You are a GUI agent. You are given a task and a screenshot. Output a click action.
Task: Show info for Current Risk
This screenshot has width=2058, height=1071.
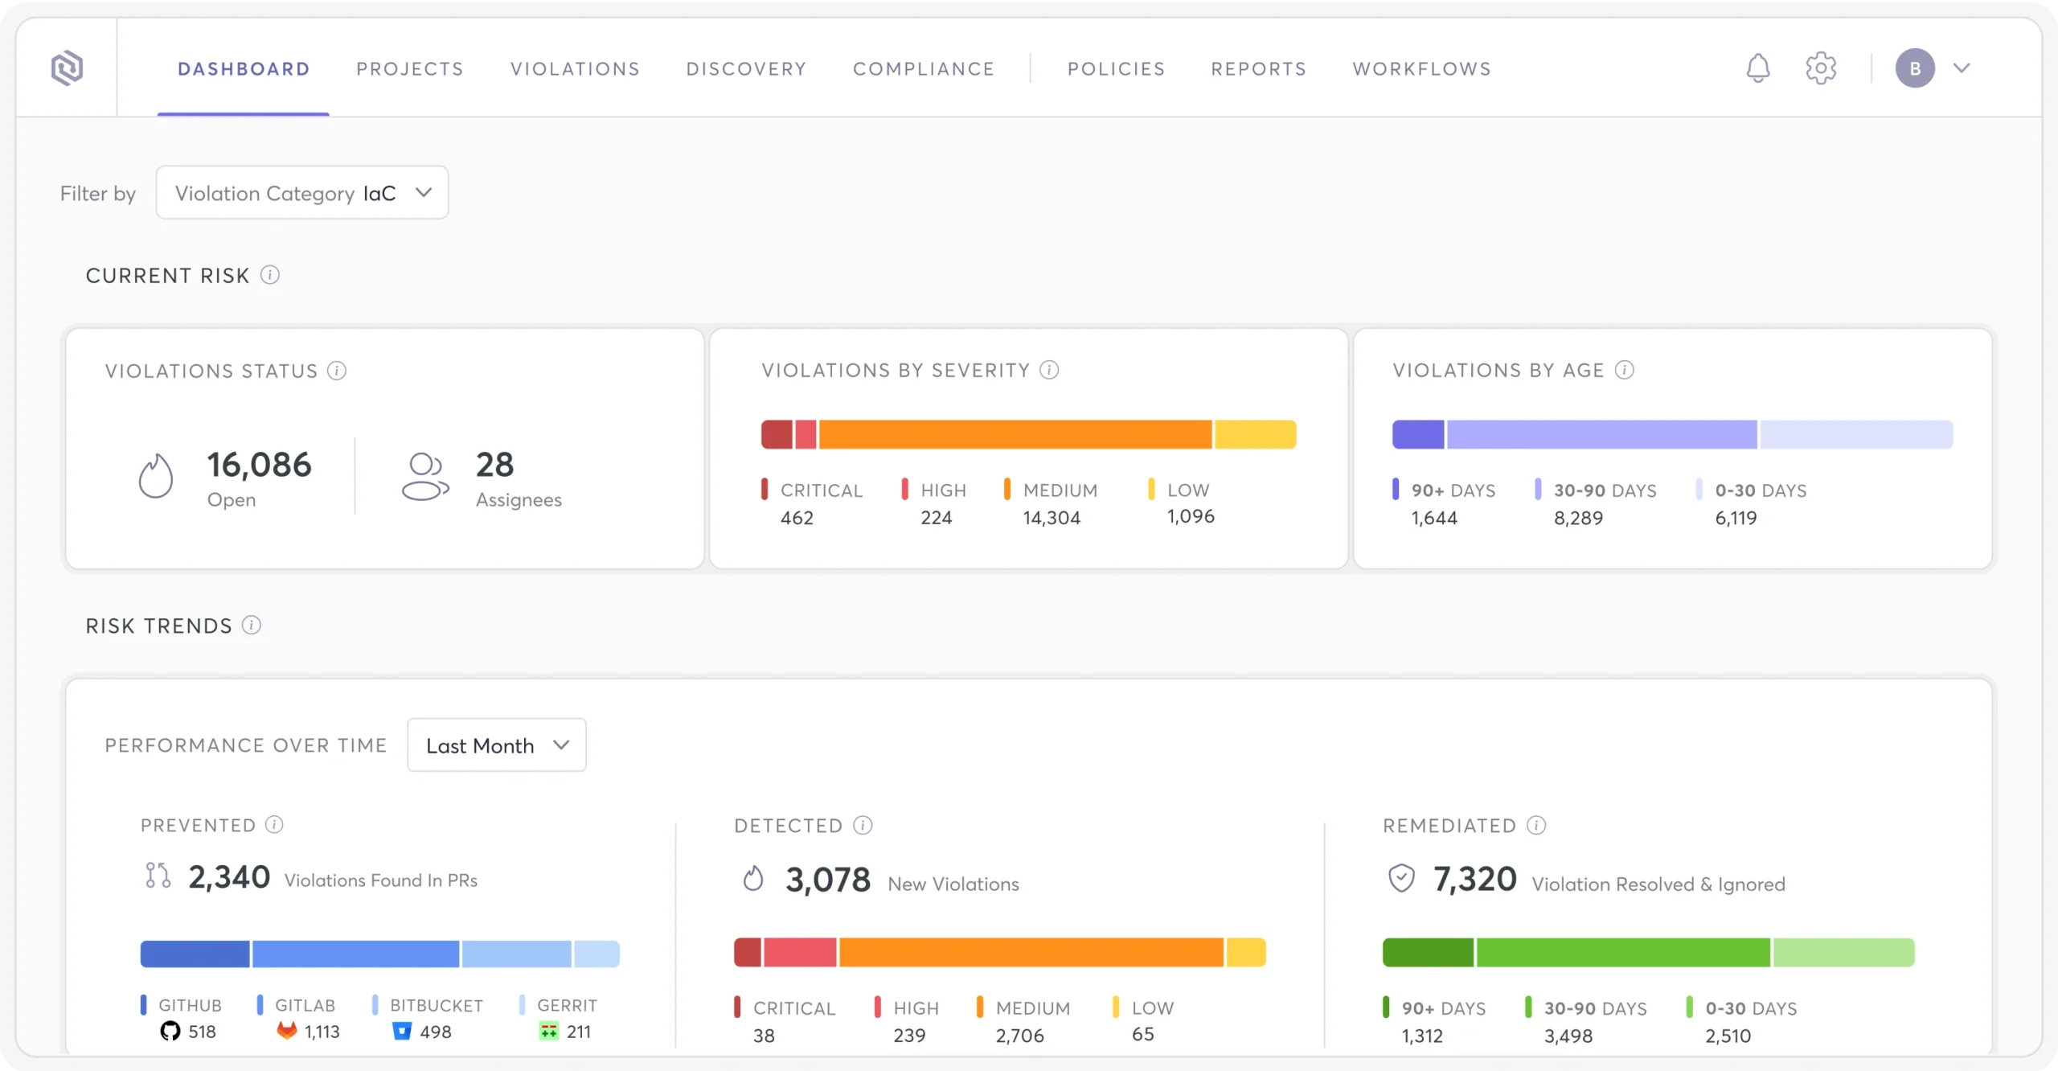pyautogui.click(x=270, y=275)
